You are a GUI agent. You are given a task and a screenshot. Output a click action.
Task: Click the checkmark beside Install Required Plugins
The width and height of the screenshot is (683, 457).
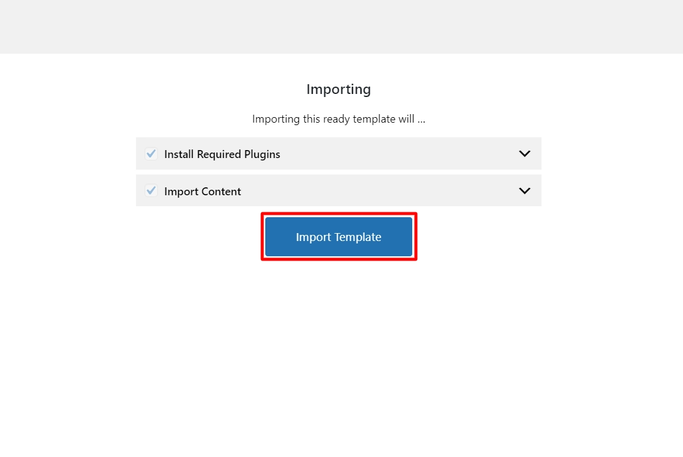[151, 154]
